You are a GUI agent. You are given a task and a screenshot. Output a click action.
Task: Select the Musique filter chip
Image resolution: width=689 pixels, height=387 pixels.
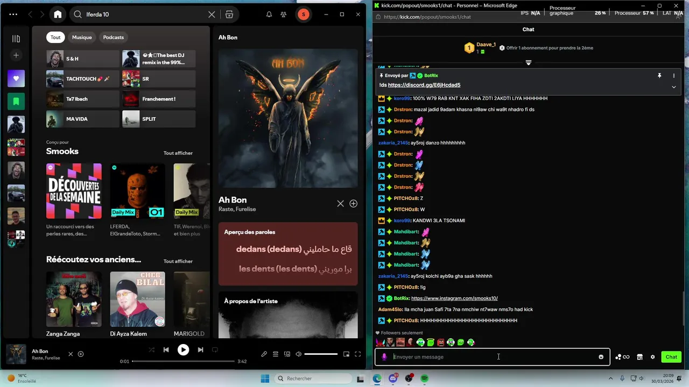pos(82,37)
